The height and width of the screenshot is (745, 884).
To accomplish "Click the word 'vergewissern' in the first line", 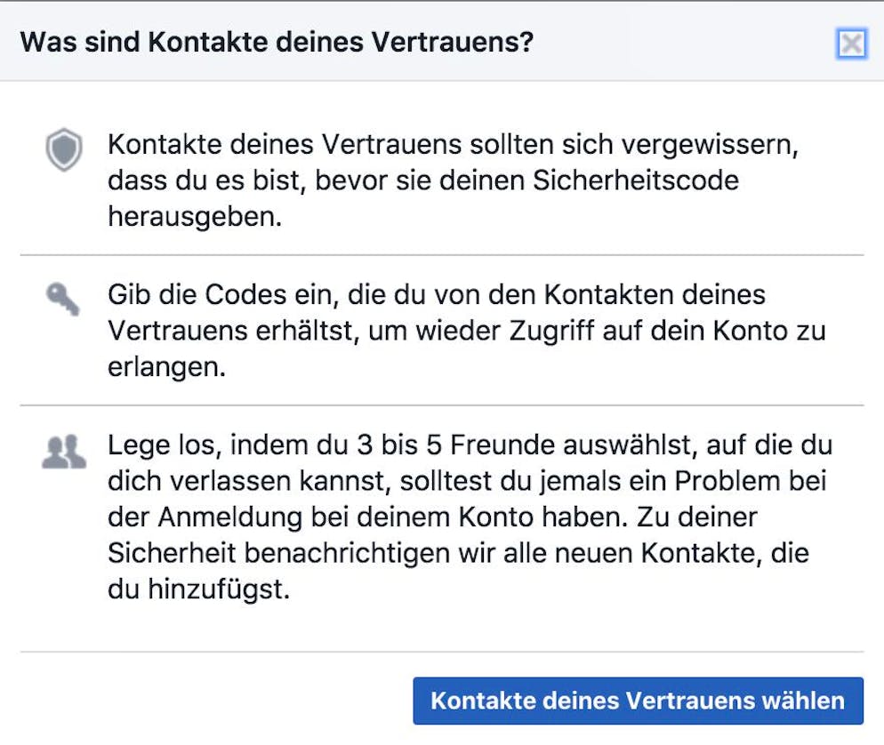I will (711, 145).
